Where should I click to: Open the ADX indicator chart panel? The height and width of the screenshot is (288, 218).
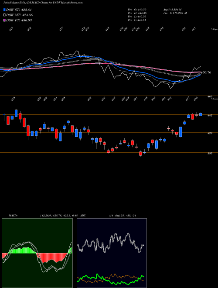click(112, 253)
